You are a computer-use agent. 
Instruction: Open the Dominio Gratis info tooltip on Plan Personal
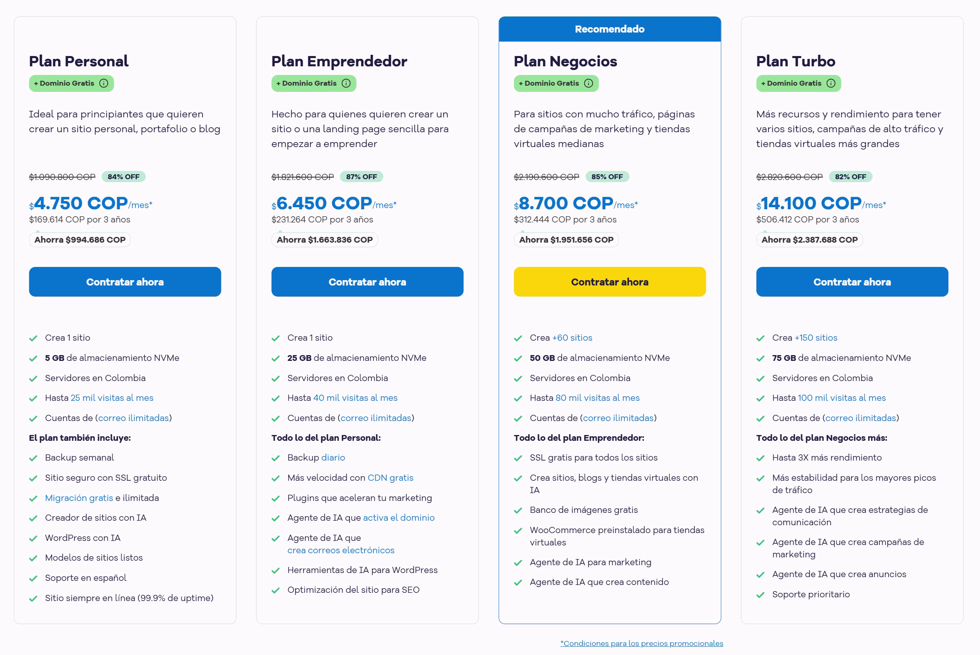pyautogui.click(x=103, y=83)
